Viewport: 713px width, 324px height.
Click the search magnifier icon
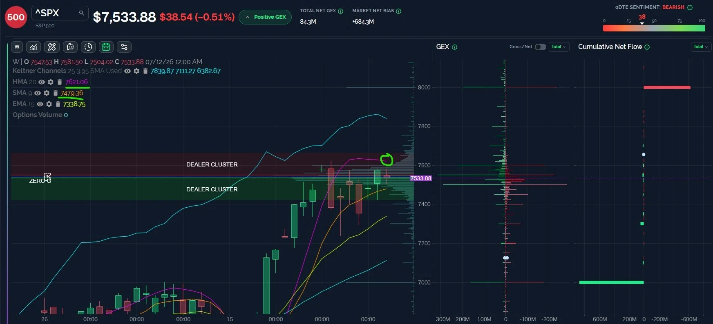(81, 13)
